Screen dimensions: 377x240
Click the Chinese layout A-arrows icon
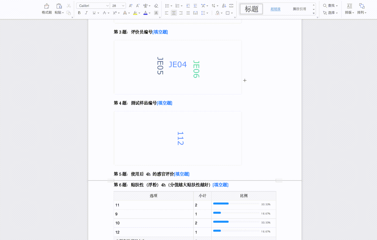tap(203, 6)
